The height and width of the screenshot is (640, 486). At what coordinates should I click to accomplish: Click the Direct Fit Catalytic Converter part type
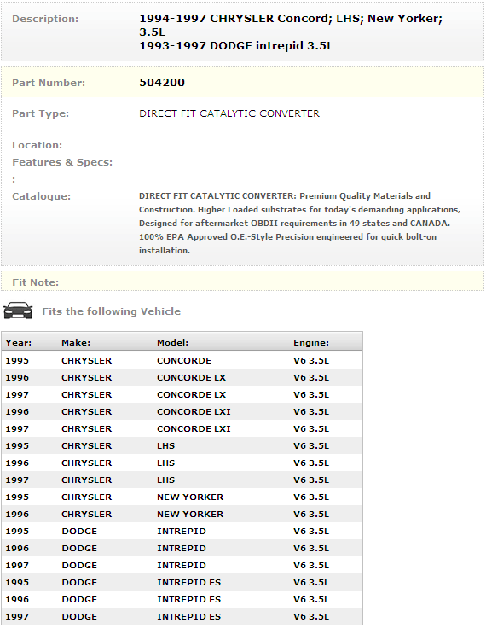(x=229, y=113)
